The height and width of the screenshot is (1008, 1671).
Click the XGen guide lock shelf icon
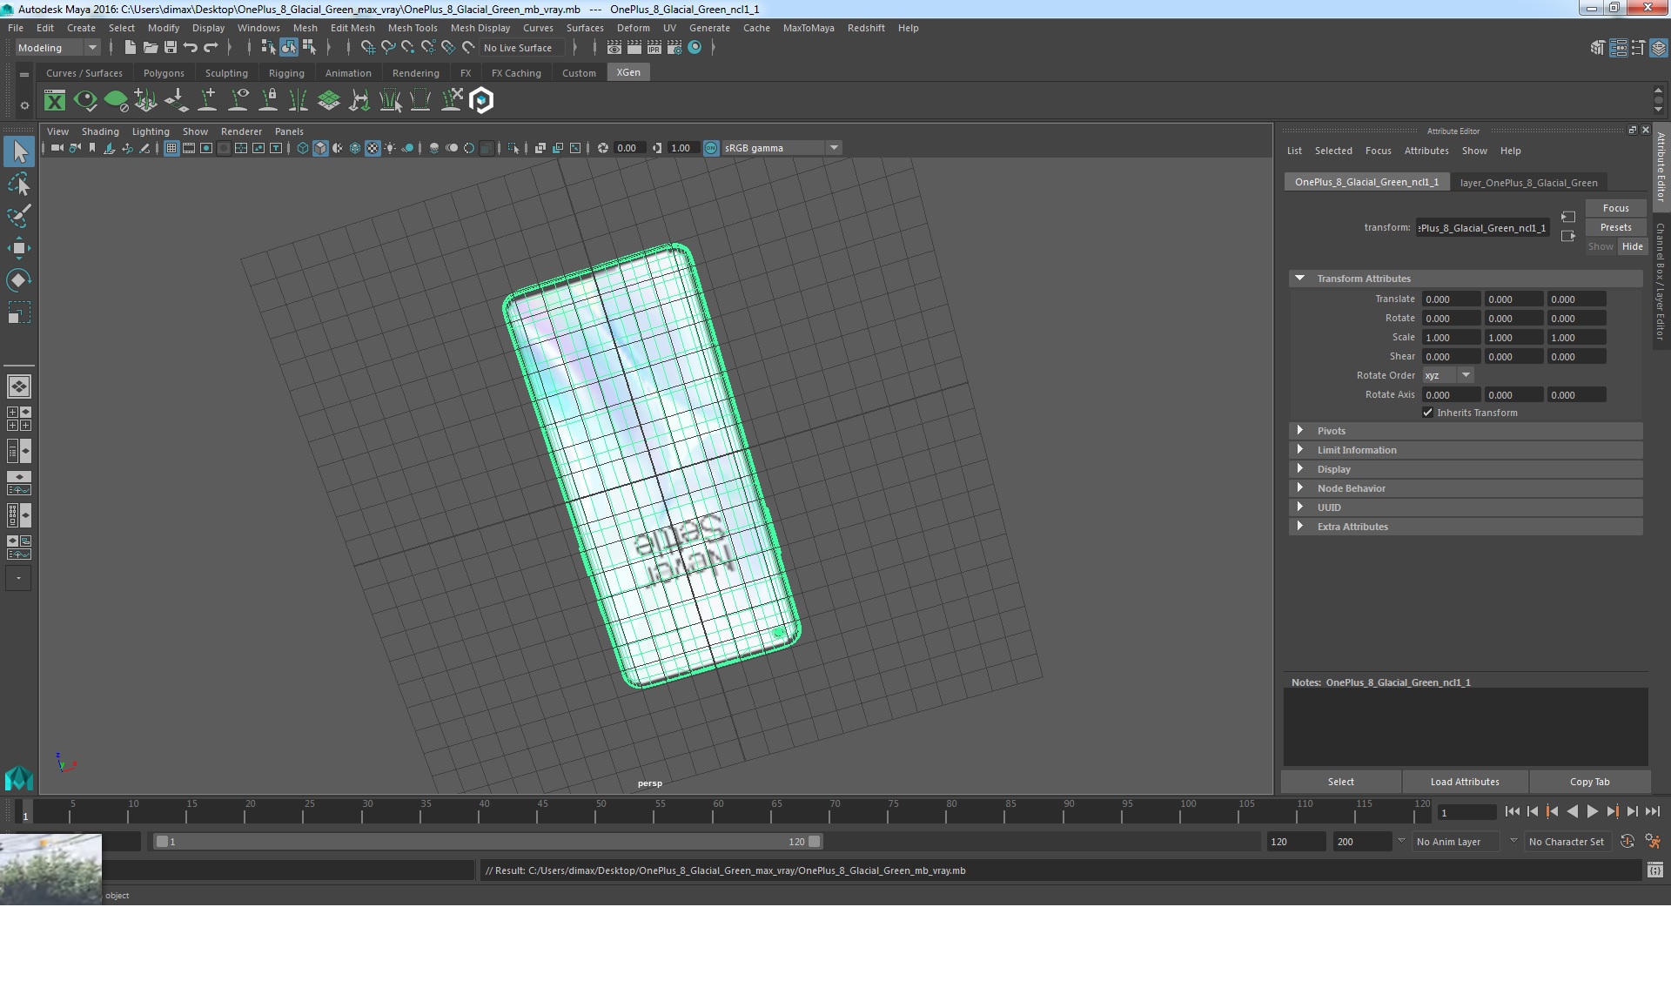coord(269,101)
